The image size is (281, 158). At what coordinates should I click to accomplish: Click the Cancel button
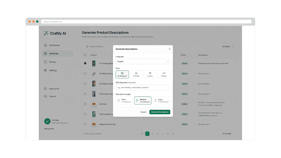[143, 112]
